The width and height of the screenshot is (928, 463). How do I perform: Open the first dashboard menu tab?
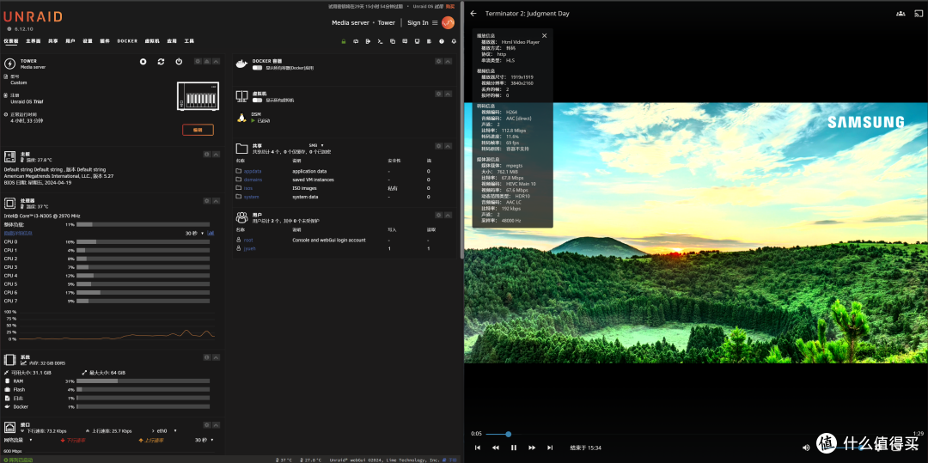click(x=11, y=41)
